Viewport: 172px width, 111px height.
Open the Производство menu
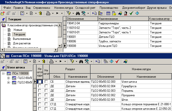point(109,8)
